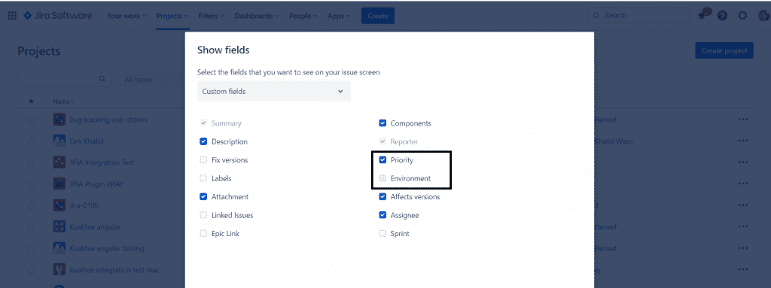Open the Dashboards menu
The height and width of the screenshot is (288, 771).
(257, 16)
